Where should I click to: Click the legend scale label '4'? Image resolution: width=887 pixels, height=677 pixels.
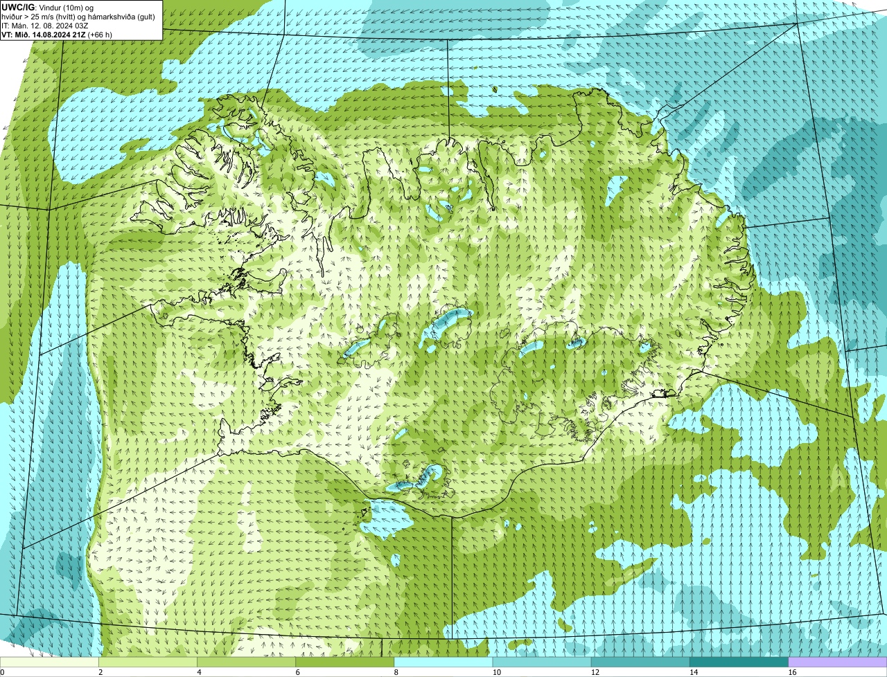pyautogui.click(x=199, y=672)
